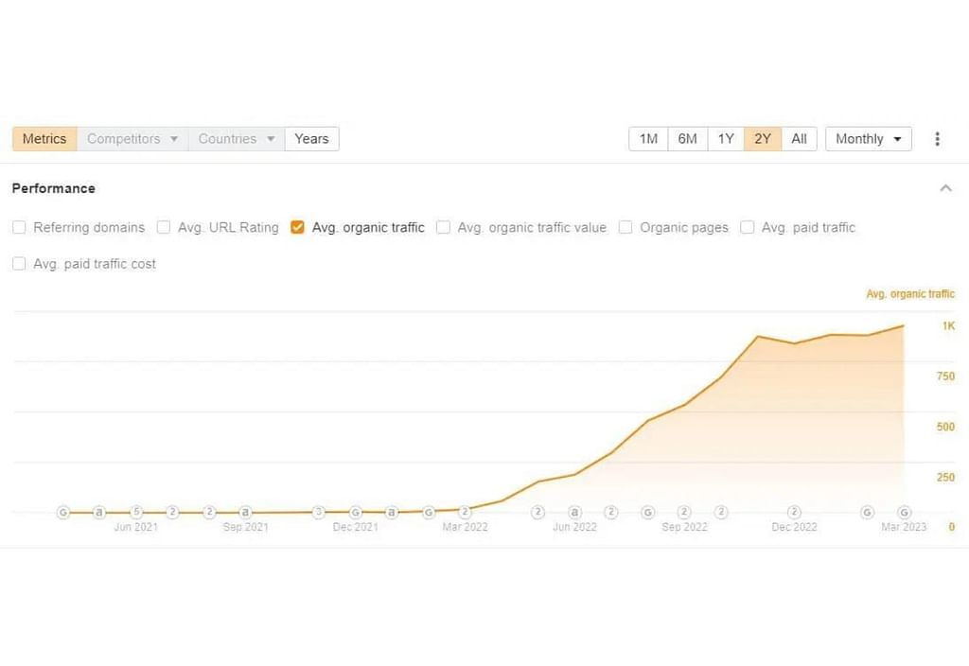Switch to the Years tab
The height and width of the screenshot is (666, 969).
coord(311,139)
